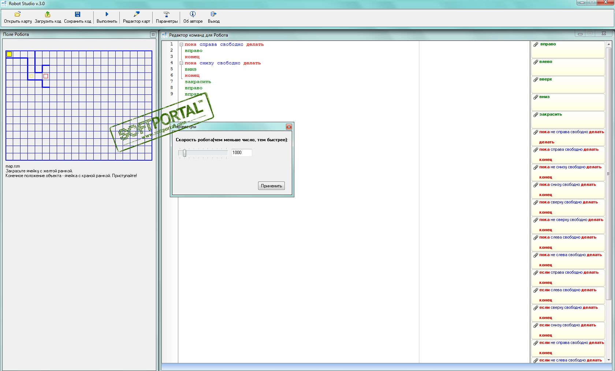Click paperclip icon of 'пока сверху свободно делать'

[536, 203]
